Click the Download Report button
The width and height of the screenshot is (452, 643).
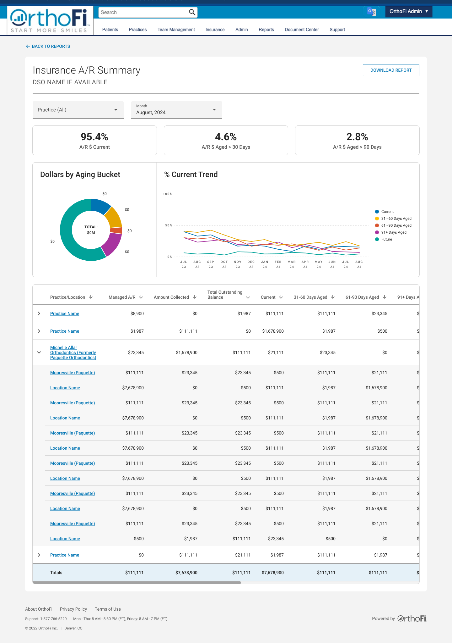[x=391, y=70]
